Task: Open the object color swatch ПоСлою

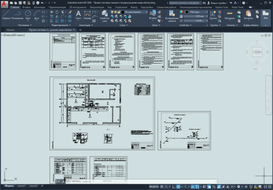Action: point(197,12)
